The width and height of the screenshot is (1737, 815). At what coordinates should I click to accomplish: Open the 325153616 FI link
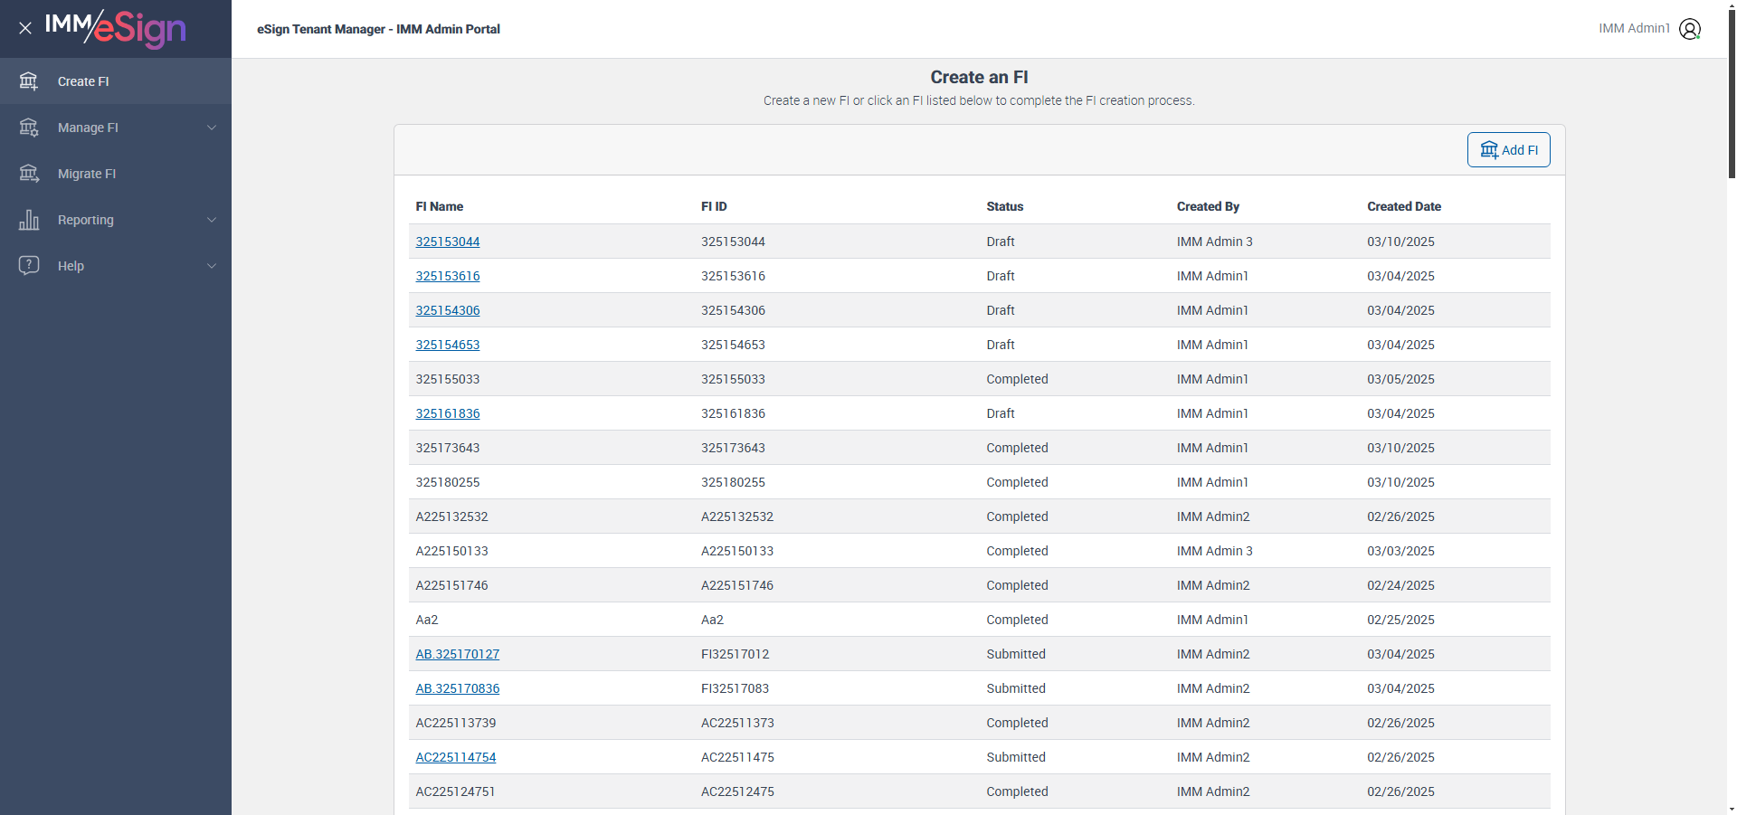448,276
